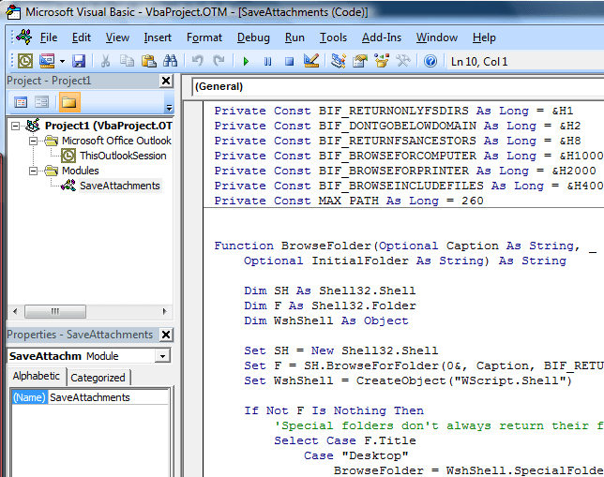Open Project Explorer toolbar icon
Image resolution: width=604 pixels, height=477 pixels.
[x=339, y=61]
